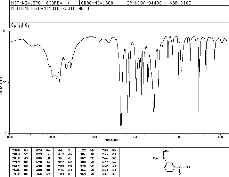
Task: Click the benzene ring in structure diagram
Action: coord(169,167)
